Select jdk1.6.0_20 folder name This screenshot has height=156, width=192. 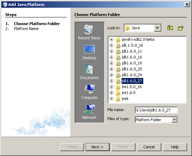(x=132, y=69)
